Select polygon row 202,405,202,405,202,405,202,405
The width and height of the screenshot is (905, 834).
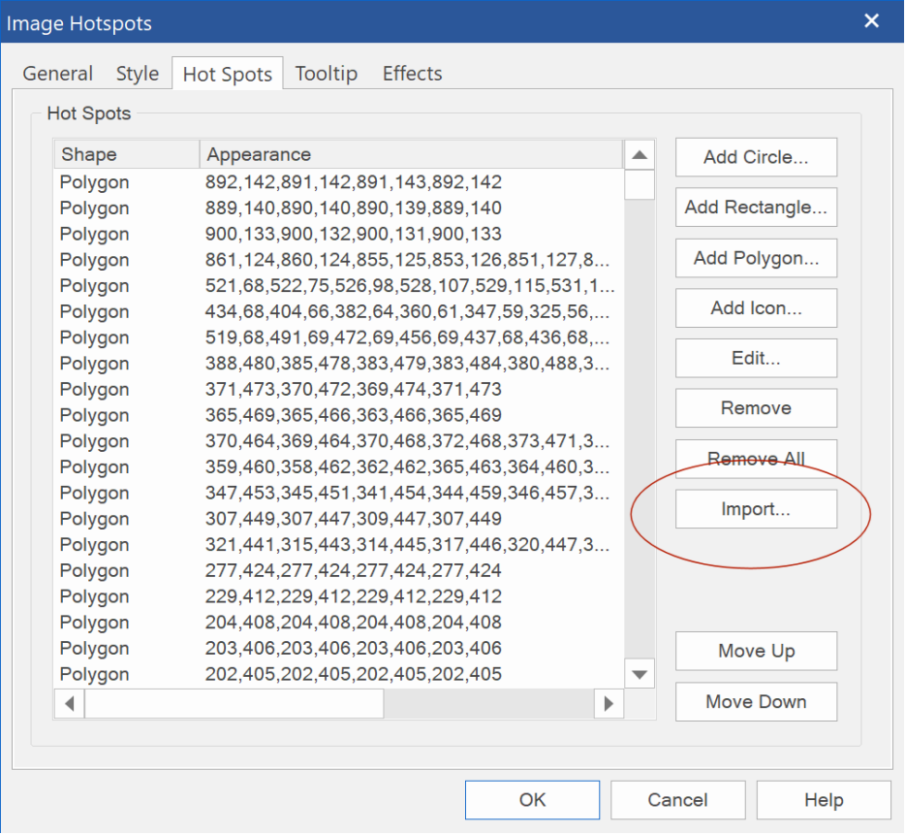pos(339,674)
